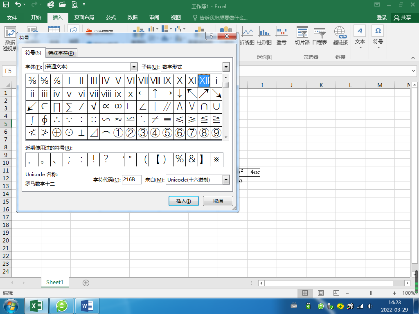Select the summation ∑ symbol
This screenshot has width=419, height=314.
point(69,107)
